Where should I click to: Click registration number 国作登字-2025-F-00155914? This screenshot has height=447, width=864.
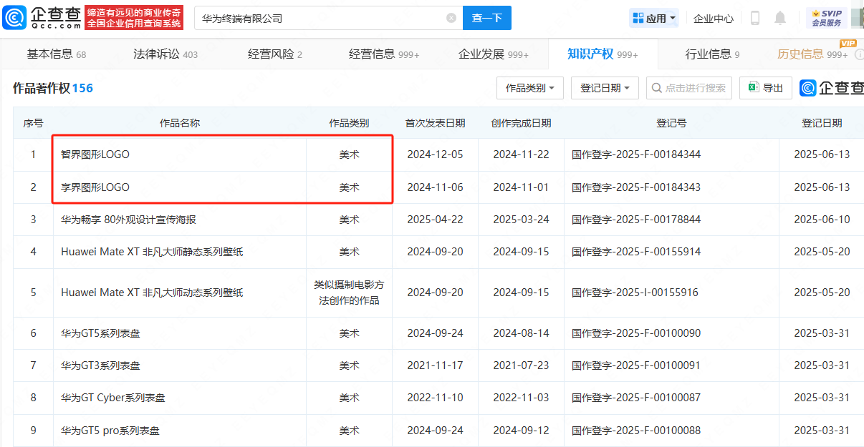click(636, 252)
